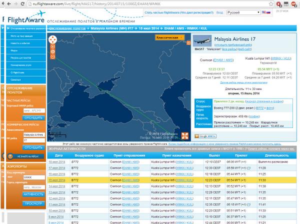Open the 12 июл 2014 flight row date
This screenshot has height=224, width=300.
[57, 198]
